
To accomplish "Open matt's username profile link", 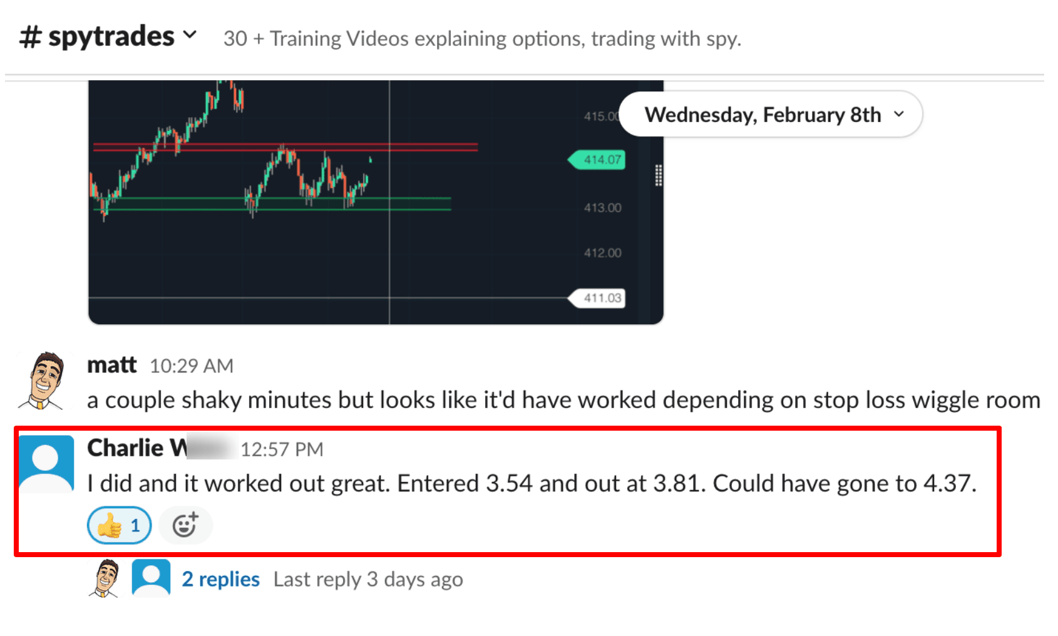I will 111,364.
